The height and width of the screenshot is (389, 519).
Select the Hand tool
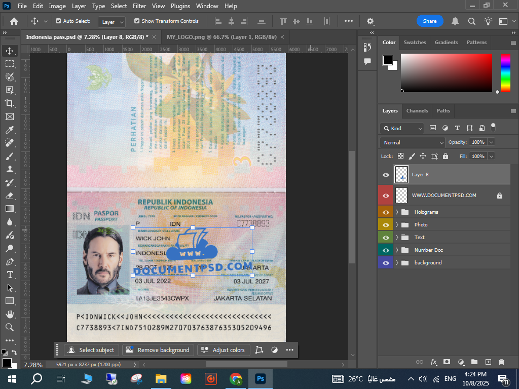click(9, 314)
